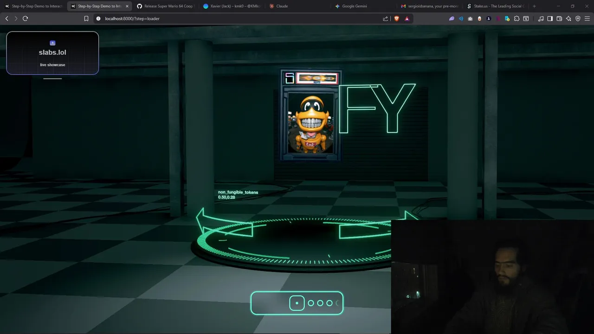This screenshot has width=594, height=334.
Task: Click the webcam overlay video
Action: pyautogui.click(x=492, y=277)
